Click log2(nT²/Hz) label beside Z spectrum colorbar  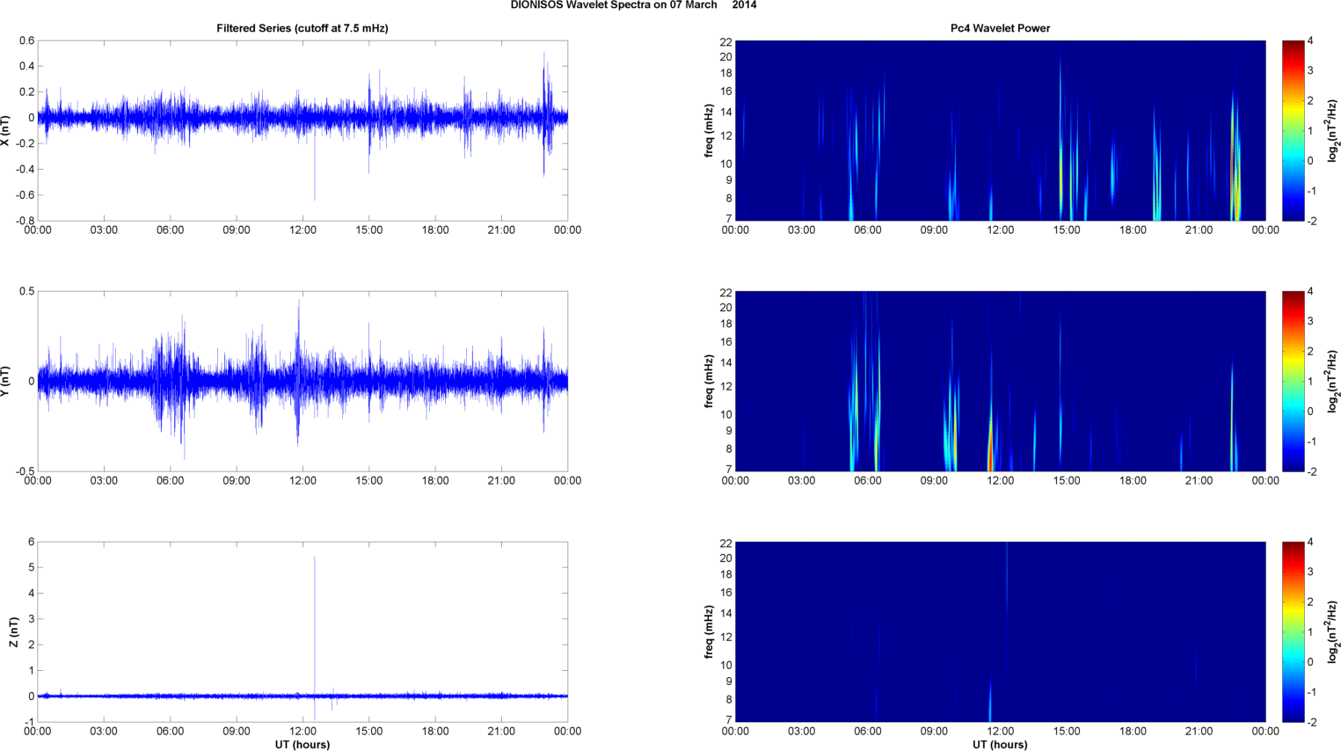click(1333, 632)
